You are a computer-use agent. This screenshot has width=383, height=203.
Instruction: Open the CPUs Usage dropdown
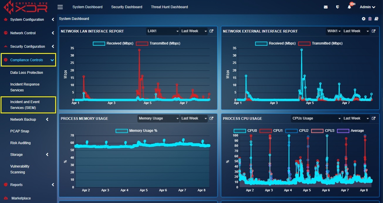point(316,118)
